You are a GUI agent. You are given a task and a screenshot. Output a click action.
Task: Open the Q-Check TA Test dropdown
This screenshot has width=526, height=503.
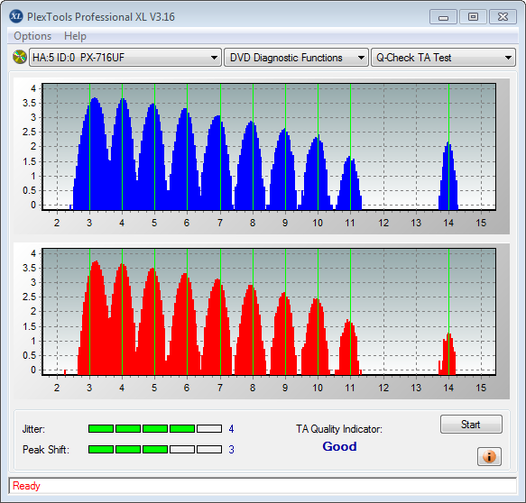pyautogui.click(x=443, y=58)
